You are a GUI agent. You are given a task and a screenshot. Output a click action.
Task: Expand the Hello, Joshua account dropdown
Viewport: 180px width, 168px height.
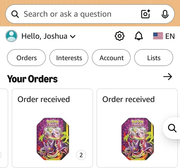click(x=48, y=36)
